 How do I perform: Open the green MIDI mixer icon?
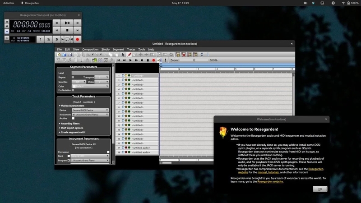point(94,60)
